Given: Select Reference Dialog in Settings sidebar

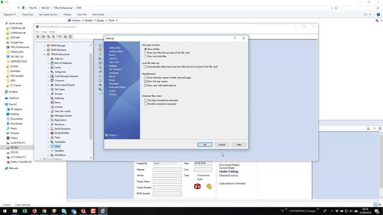Looking at the screenshot, I should point(117,87).
